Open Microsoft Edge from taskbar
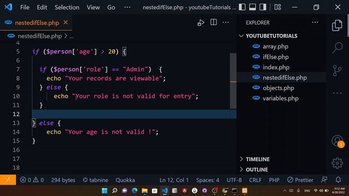 (x=135, y=191)
